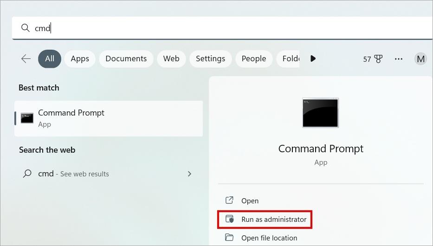Switch to the Settings filter tab
Image resolution: width=433 pixels, height=246 pixels.
coord(210,58)
